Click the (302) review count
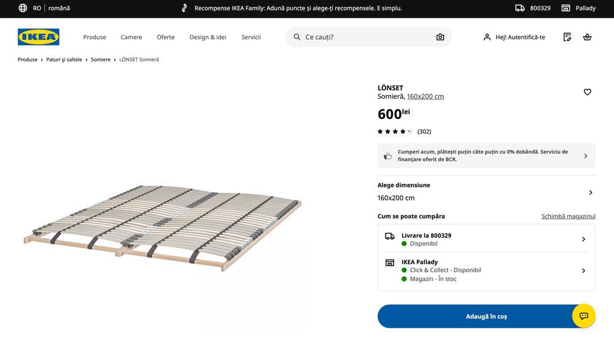This screenshot has width=614, height=348. pos(424,131)
